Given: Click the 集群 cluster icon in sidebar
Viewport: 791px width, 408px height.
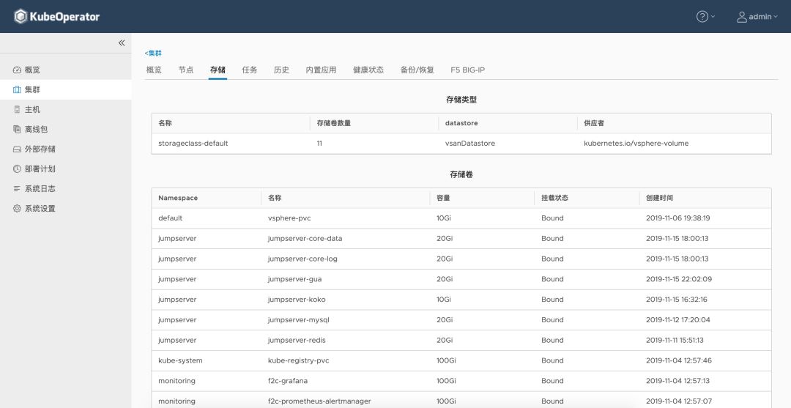Looking at the screenshot, I should [x=17, y=90].
